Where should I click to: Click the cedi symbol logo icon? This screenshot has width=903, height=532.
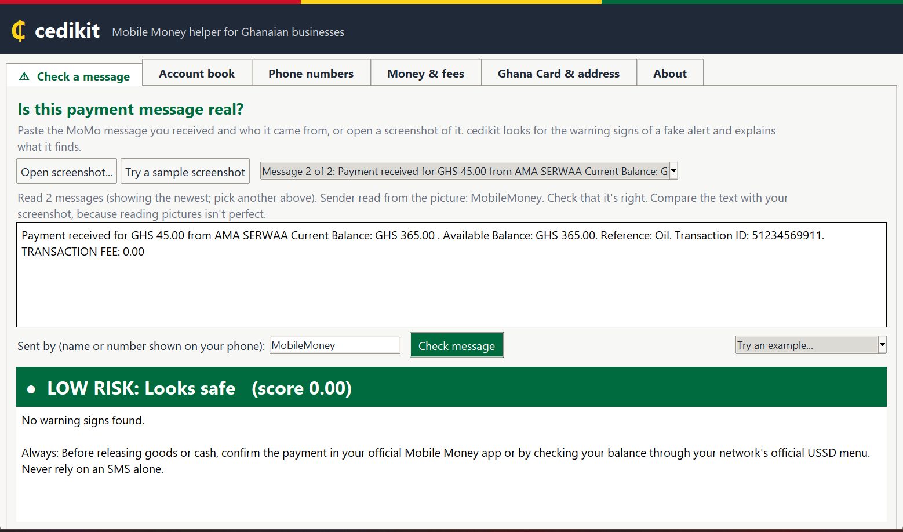pos(19,31)
